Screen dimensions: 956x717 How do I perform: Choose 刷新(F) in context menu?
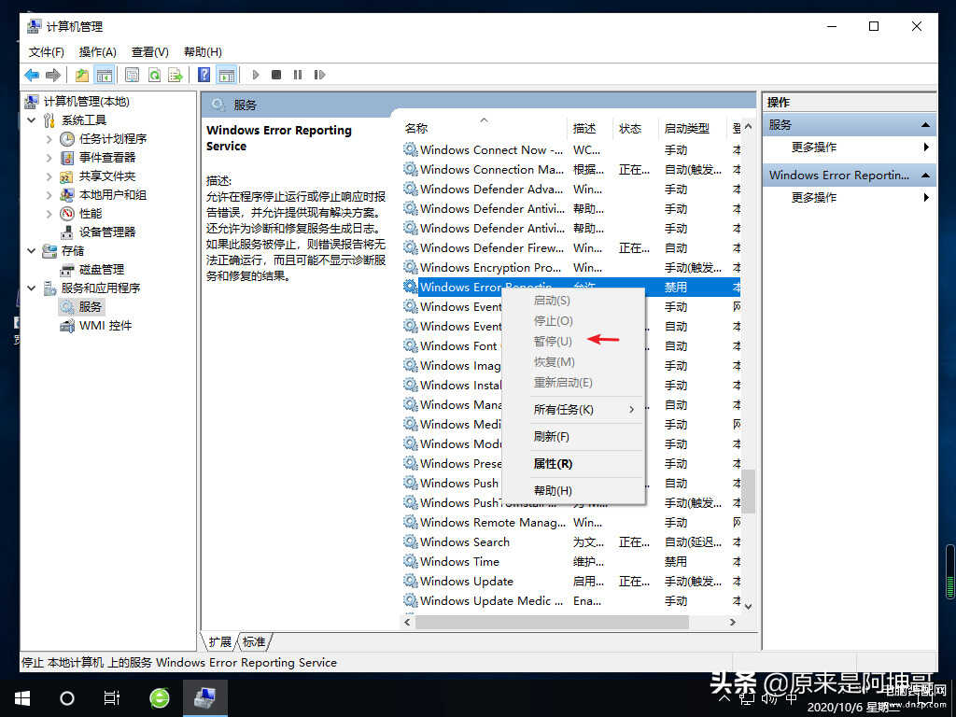[x=574, y=437]
